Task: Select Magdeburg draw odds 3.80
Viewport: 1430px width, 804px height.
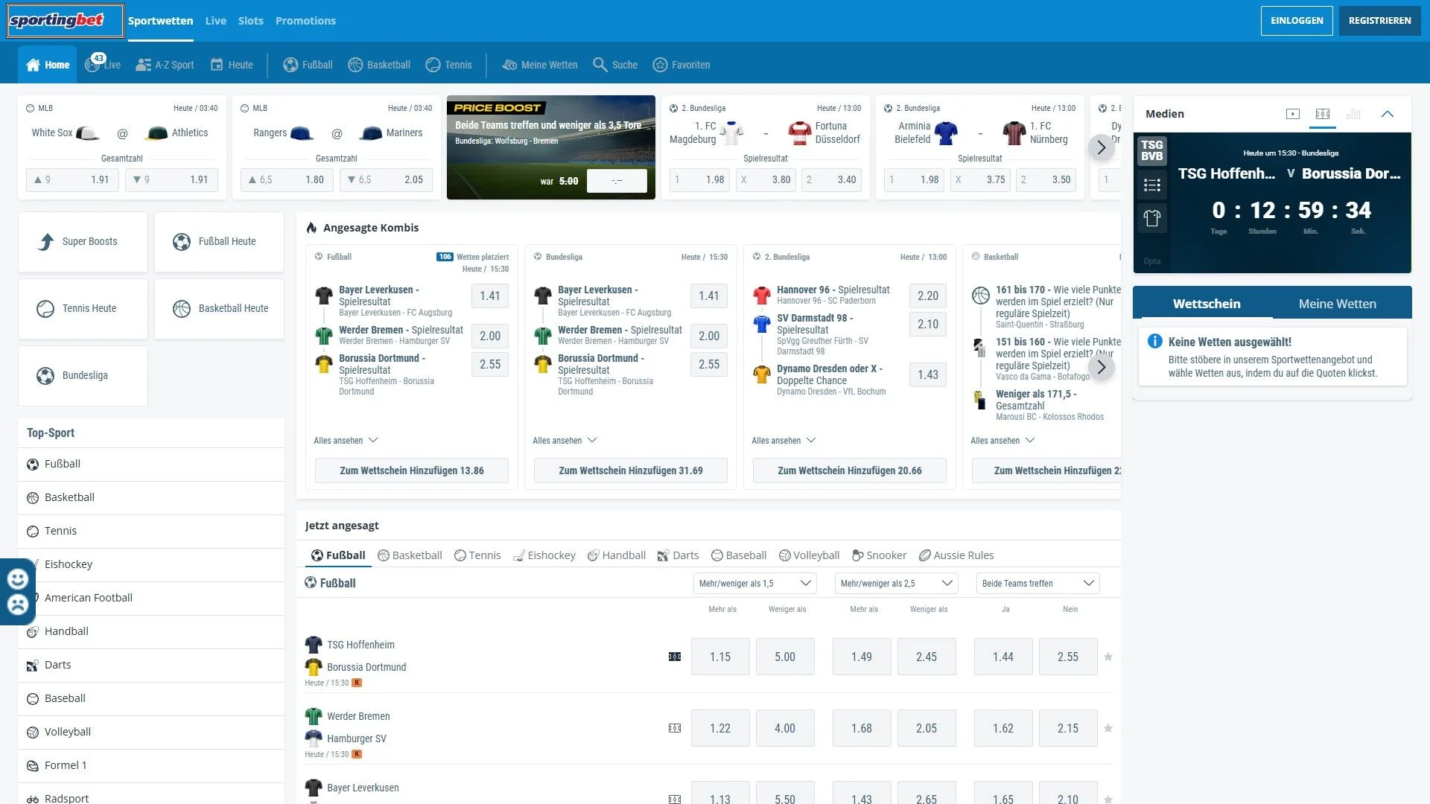Action: click(766, 179)
